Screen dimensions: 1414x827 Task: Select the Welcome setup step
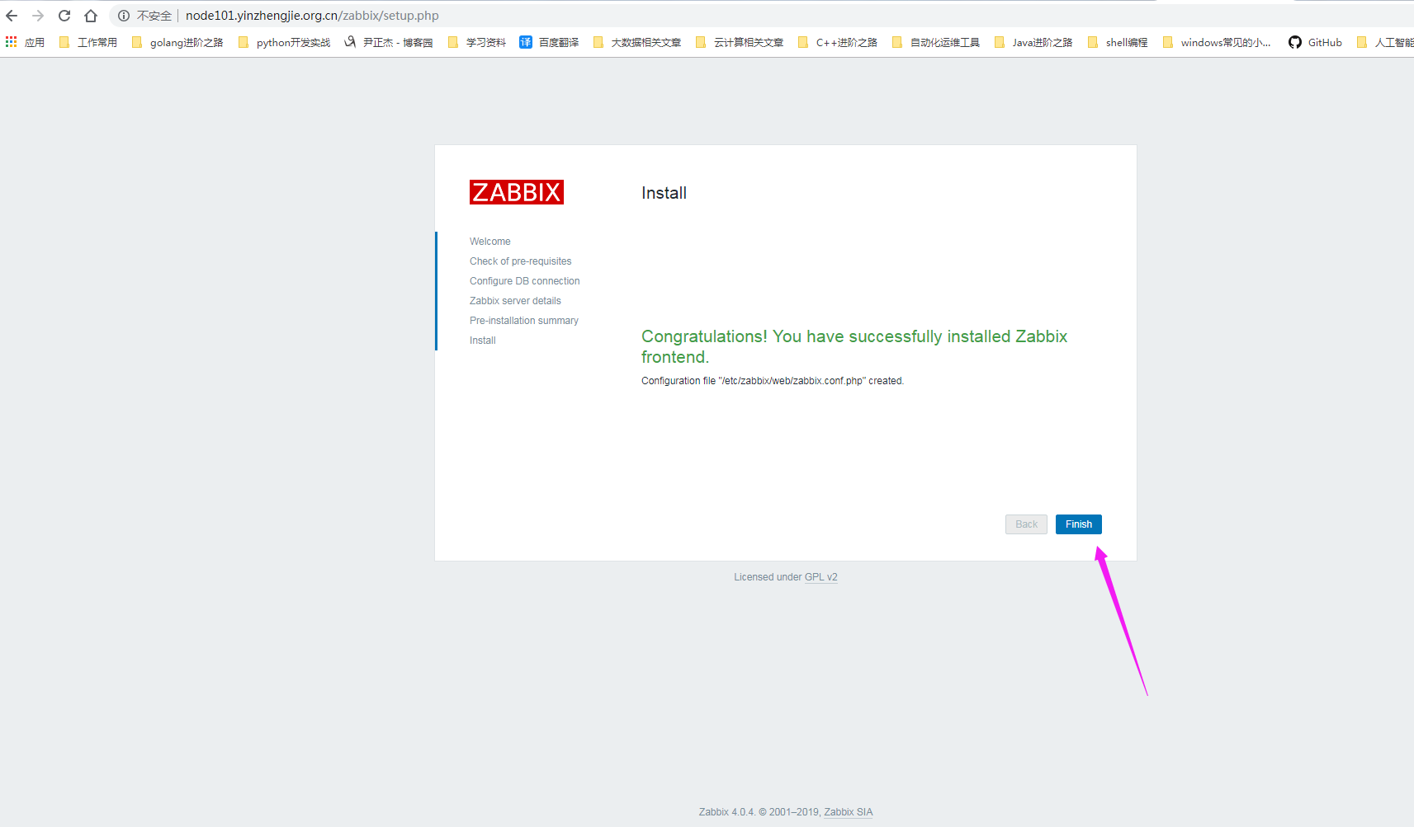[490, 242]
